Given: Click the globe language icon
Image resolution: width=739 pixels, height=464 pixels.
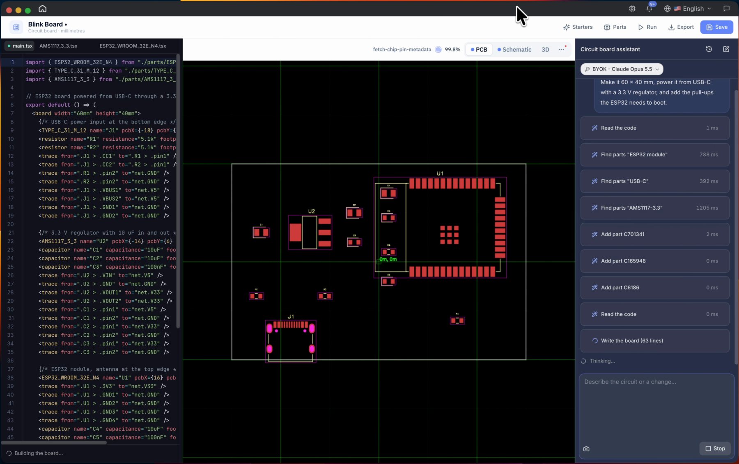Looking at the screenshot, I should [x=667, y=9].
